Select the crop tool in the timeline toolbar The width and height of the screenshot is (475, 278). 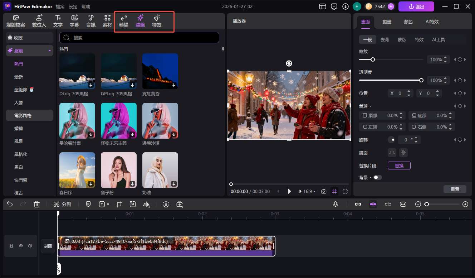pyautogui.click(x=119, y=204)
